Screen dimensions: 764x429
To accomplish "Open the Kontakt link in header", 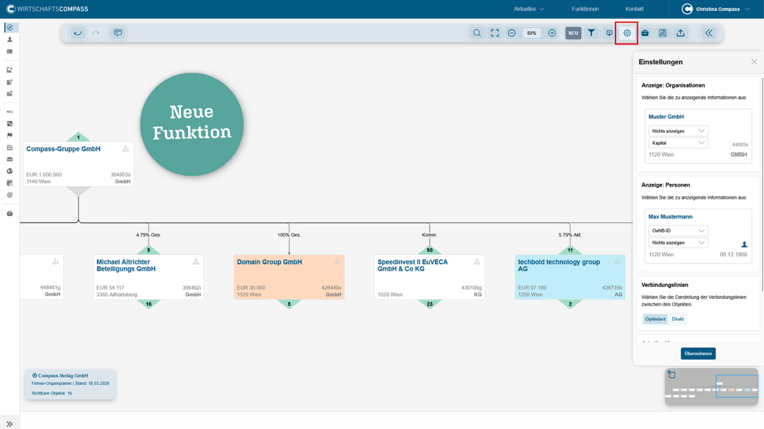I will [x=635, y=9].
